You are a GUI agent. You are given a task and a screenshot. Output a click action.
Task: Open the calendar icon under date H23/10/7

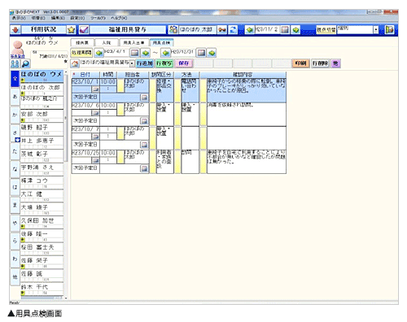95,137
